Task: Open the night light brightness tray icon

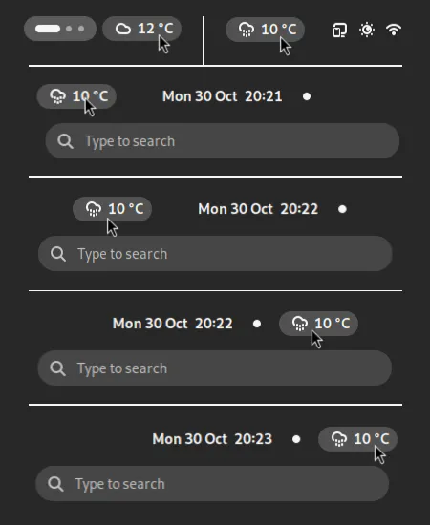Action: [x=367, y=31]
